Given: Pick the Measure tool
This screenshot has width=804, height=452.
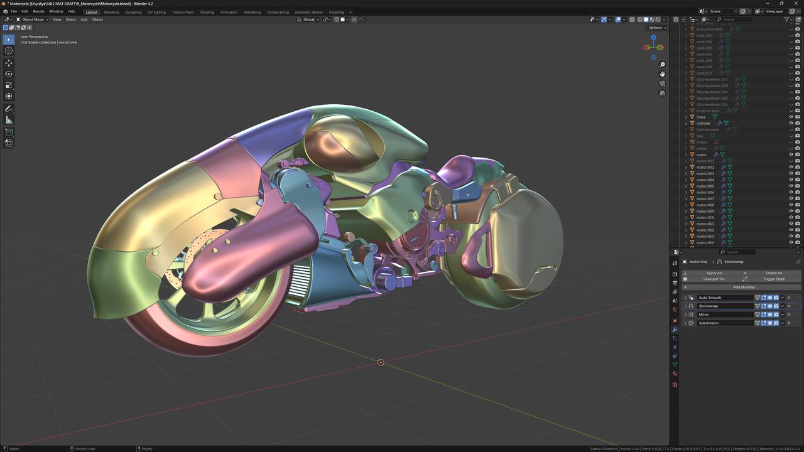Looking at the screenshot, I should (9, 120).
